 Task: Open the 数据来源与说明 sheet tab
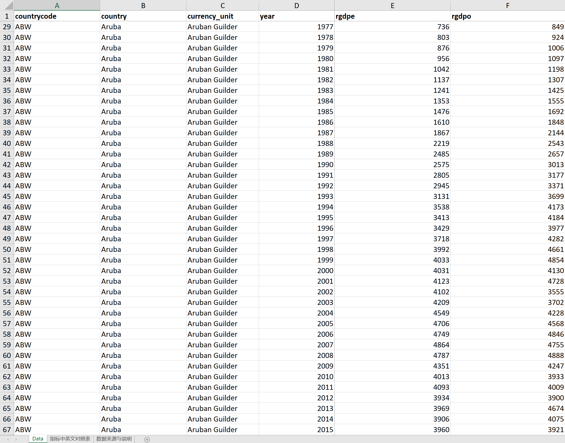tap(114, 439)
